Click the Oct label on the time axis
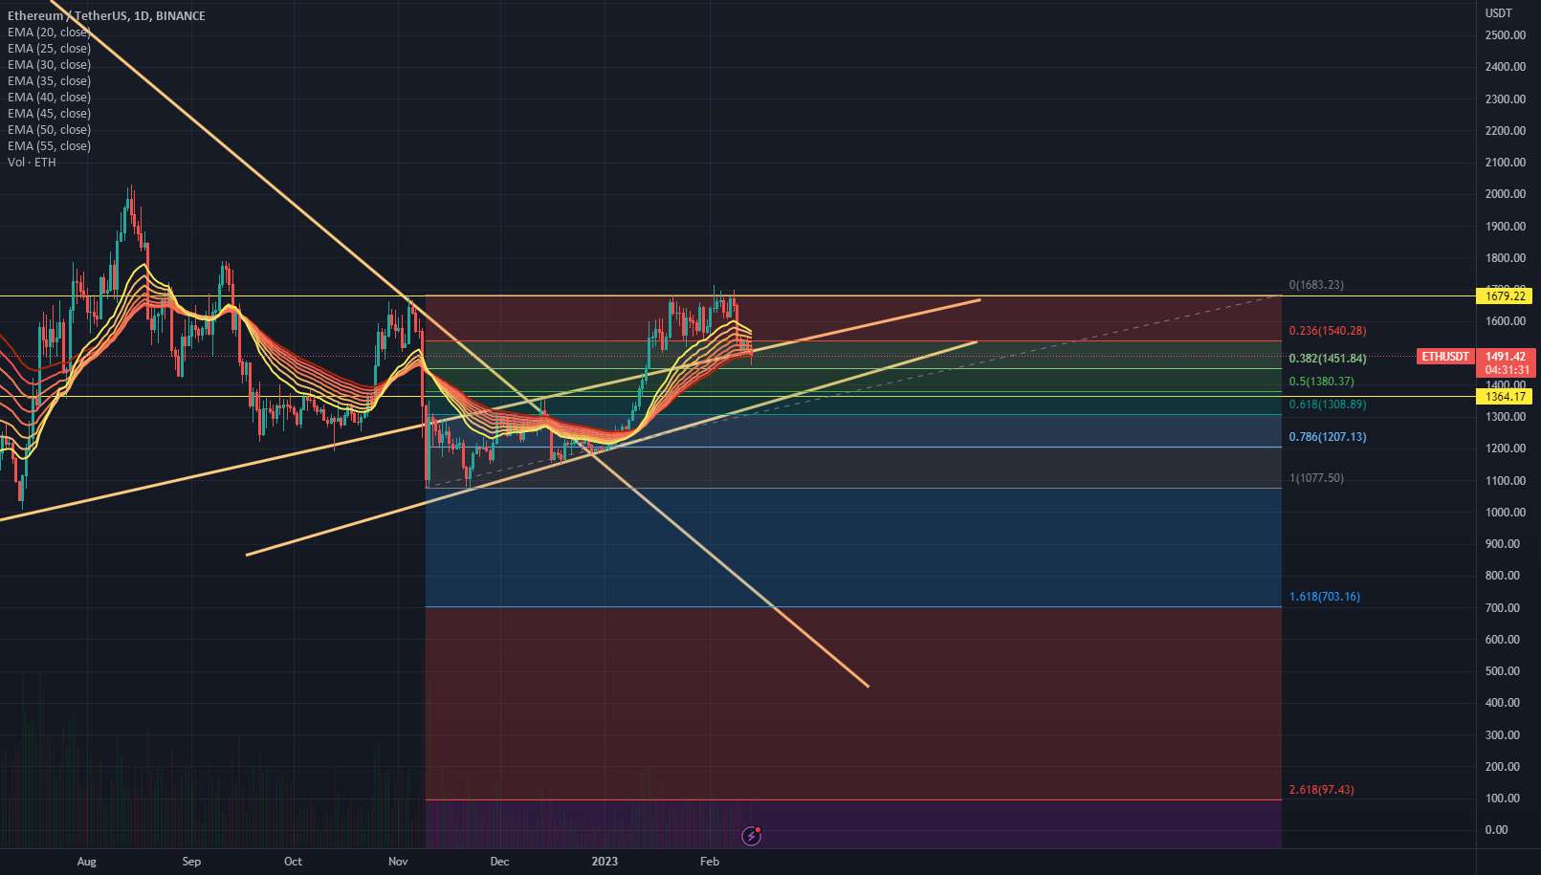This screenshot has height=875, width=1541. tap(294, 862)
